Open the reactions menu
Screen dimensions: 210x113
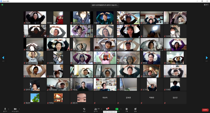click(x=135, y=110)
